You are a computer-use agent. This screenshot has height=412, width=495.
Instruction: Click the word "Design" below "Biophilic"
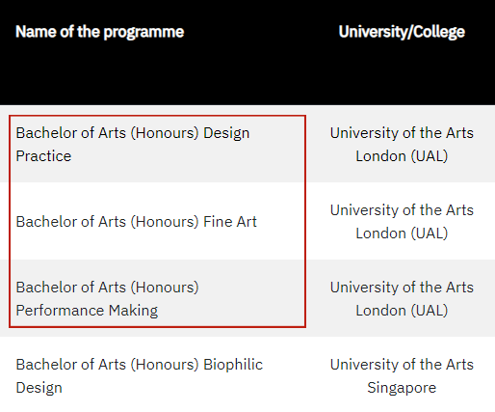[x=39, y=388]
